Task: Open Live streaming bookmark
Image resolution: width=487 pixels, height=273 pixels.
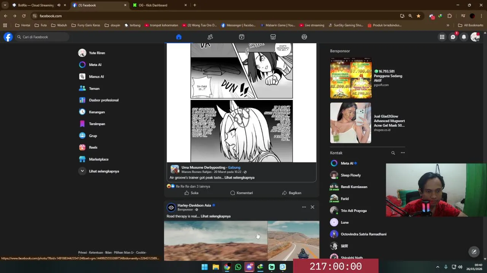Action: 312,25
